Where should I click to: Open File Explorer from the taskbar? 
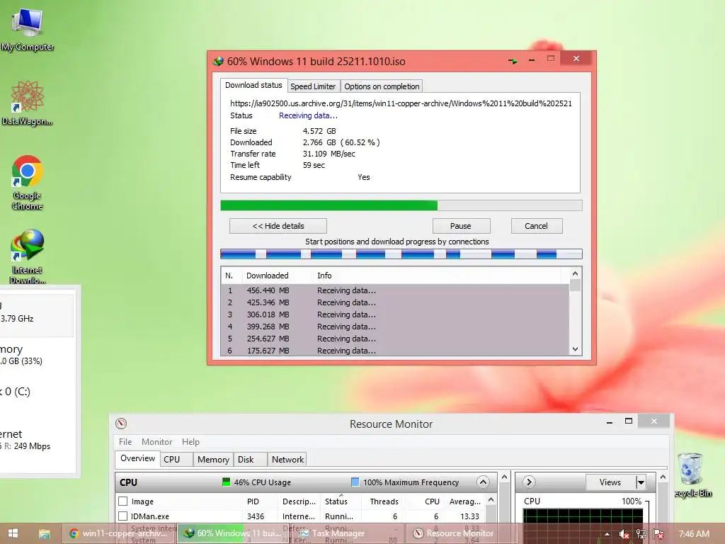(x=44, y=533)
